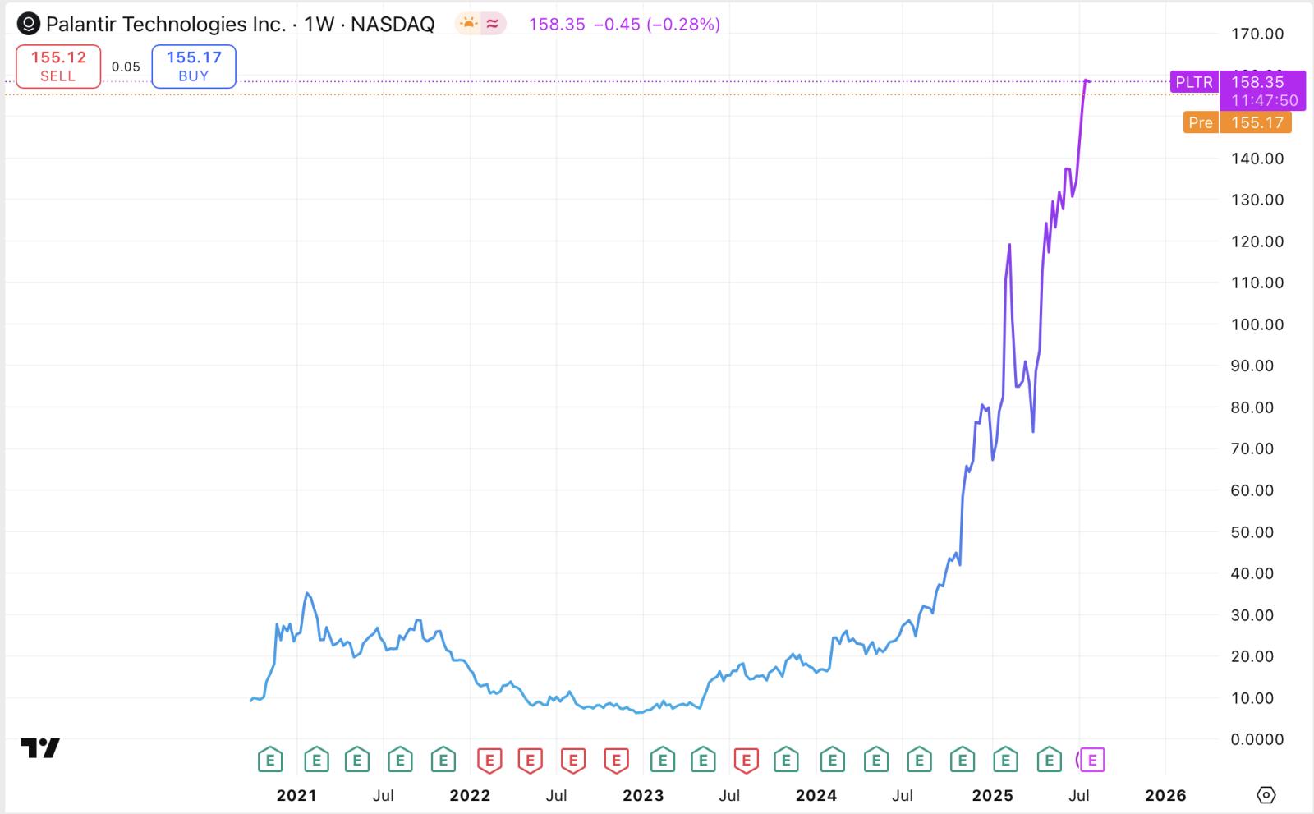Screen dimensions: 1314x814
Task: Click the sun pre-market session icon
Action: (468, 24)
